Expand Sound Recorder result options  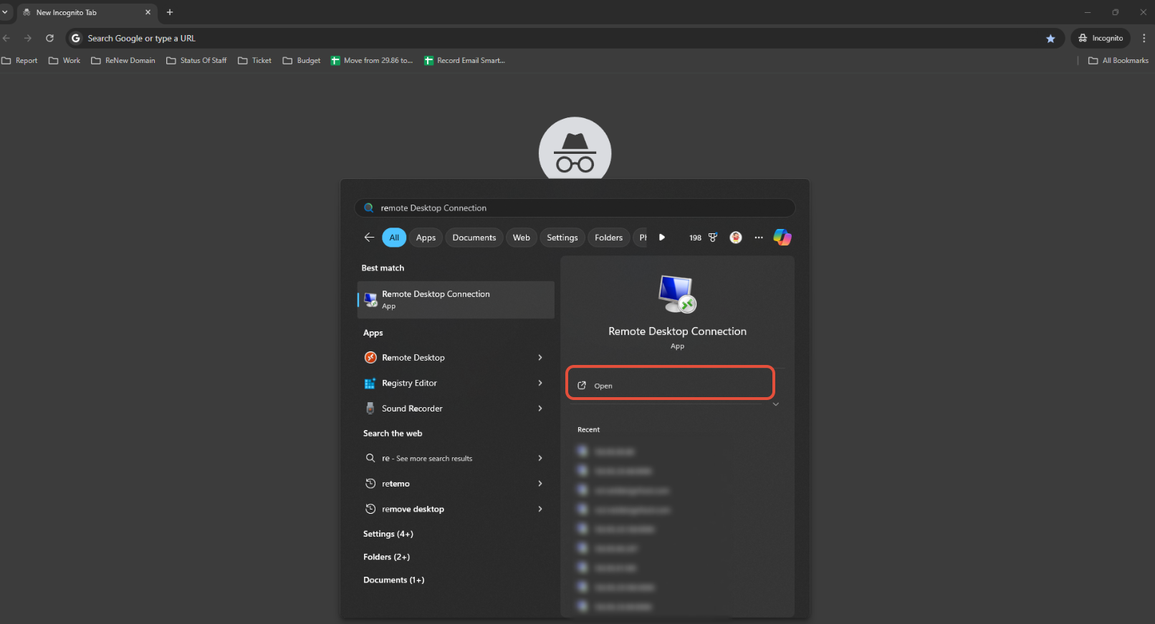(540, 409)
